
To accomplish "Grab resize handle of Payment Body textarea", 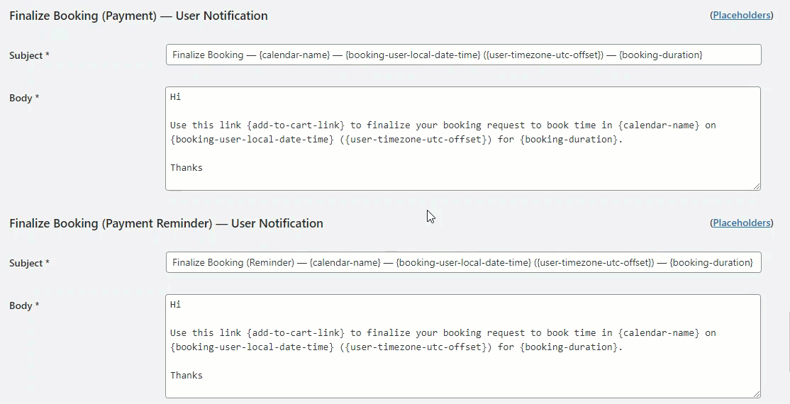I will click(757, 186).
